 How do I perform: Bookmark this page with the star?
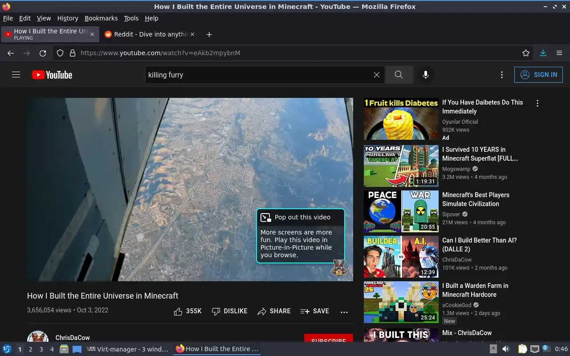pos(526,53)
